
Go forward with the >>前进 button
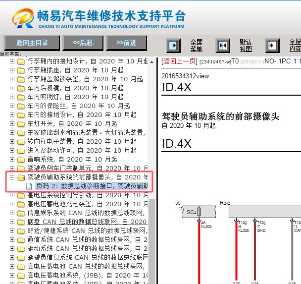pyautogui.click(x=126, y=43)
